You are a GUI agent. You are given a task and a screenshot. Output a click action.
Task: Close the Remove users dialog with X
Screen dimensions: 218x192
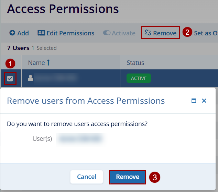(204, 101)
